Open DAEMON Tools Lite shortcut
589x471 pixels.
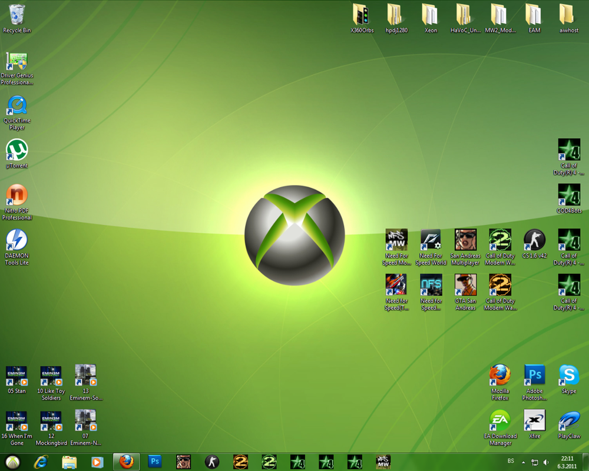(x=17, y=240)
